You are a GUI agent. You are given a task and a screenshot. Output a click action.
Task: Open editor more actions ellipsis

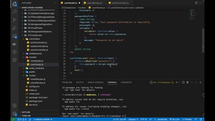pos(201,3)
